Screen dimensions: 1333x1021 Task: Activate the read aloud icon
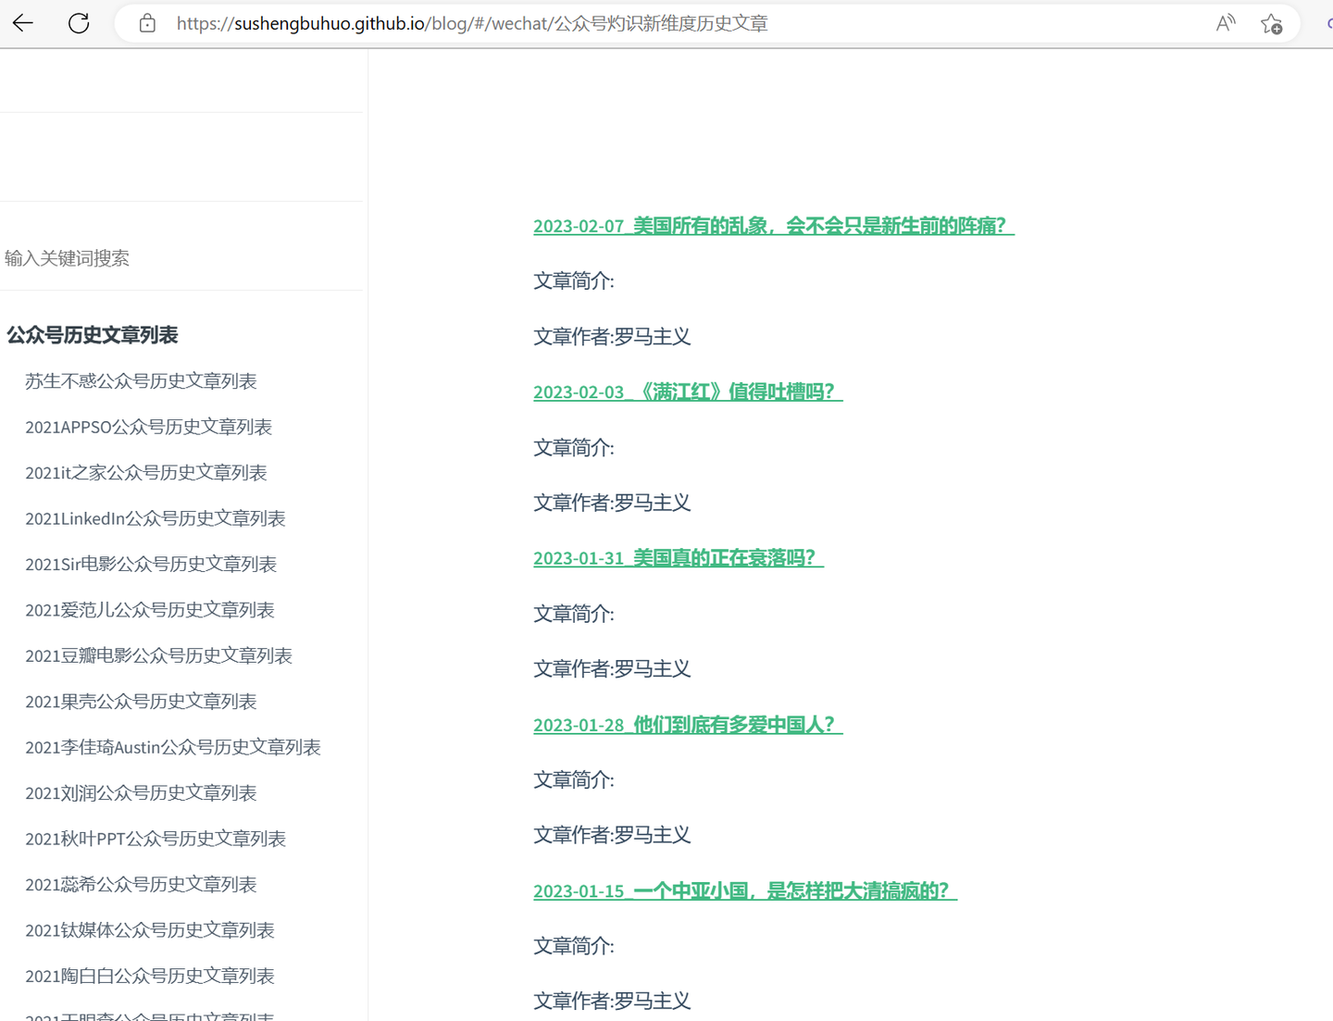pyautogui.click(x=1226, y=23)
